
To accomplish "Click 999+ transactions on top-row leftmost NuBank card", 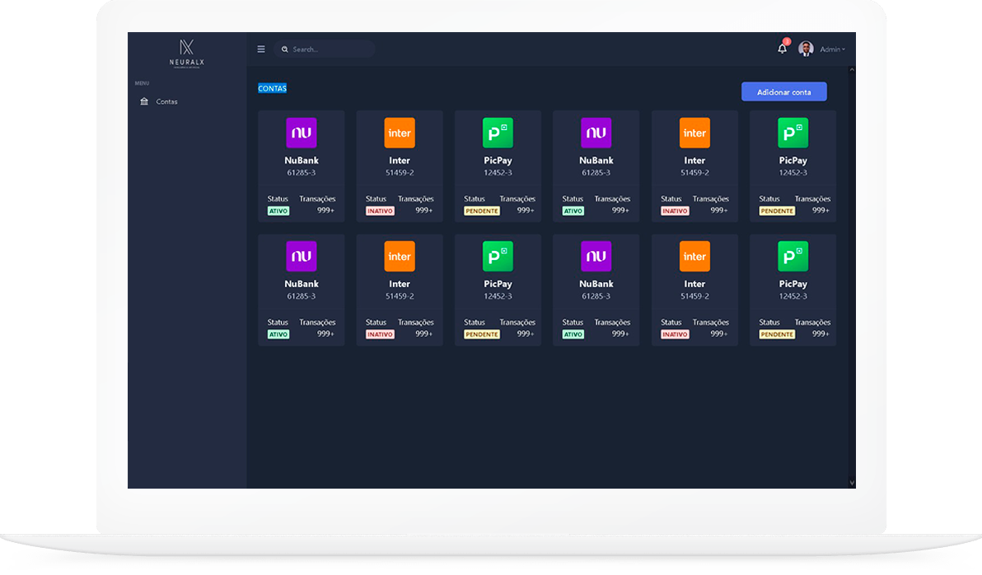I will point(325,211).
